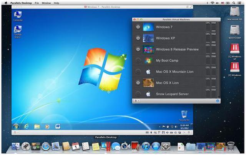246x155 pixels.
Task: Enter full screen for Windows 7 window
Action: point(191,7)
